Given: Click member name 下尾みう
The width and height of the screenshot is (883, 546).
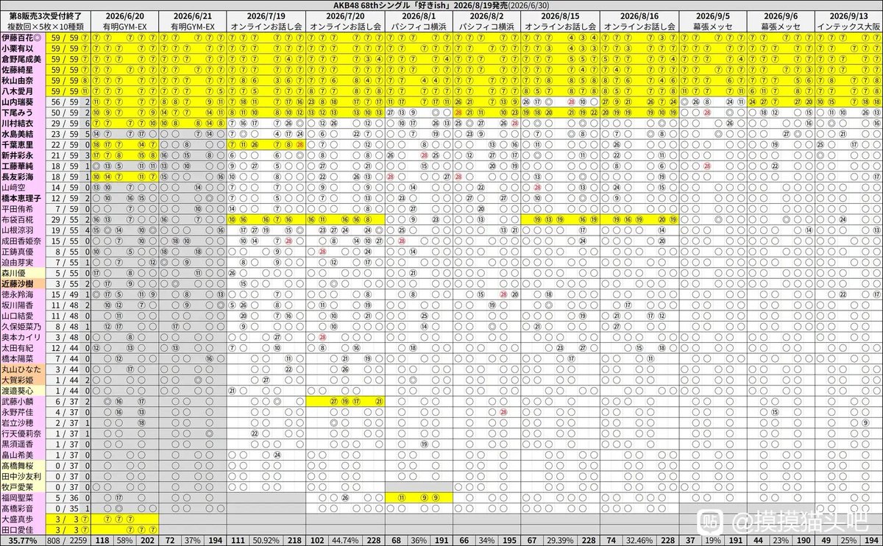Looking at the screenshot, I should (x=18, y=114).
